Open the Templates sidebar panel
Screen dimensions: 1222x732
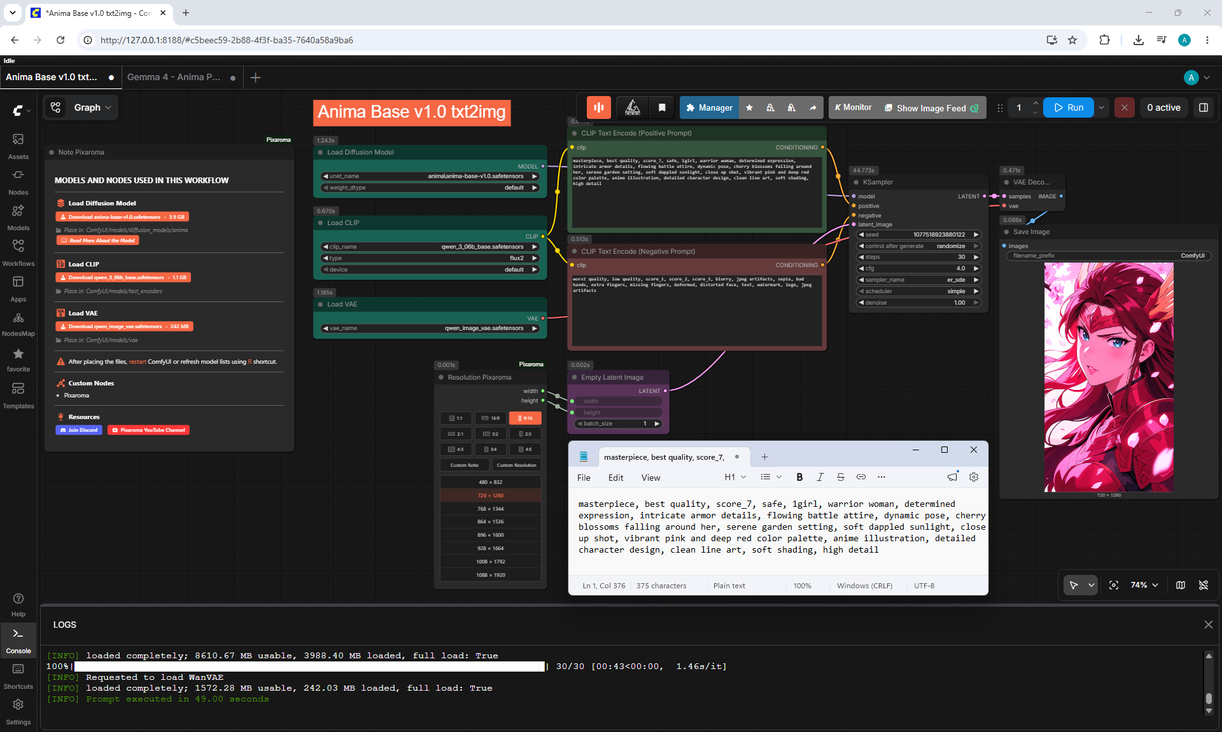[18, 396]
